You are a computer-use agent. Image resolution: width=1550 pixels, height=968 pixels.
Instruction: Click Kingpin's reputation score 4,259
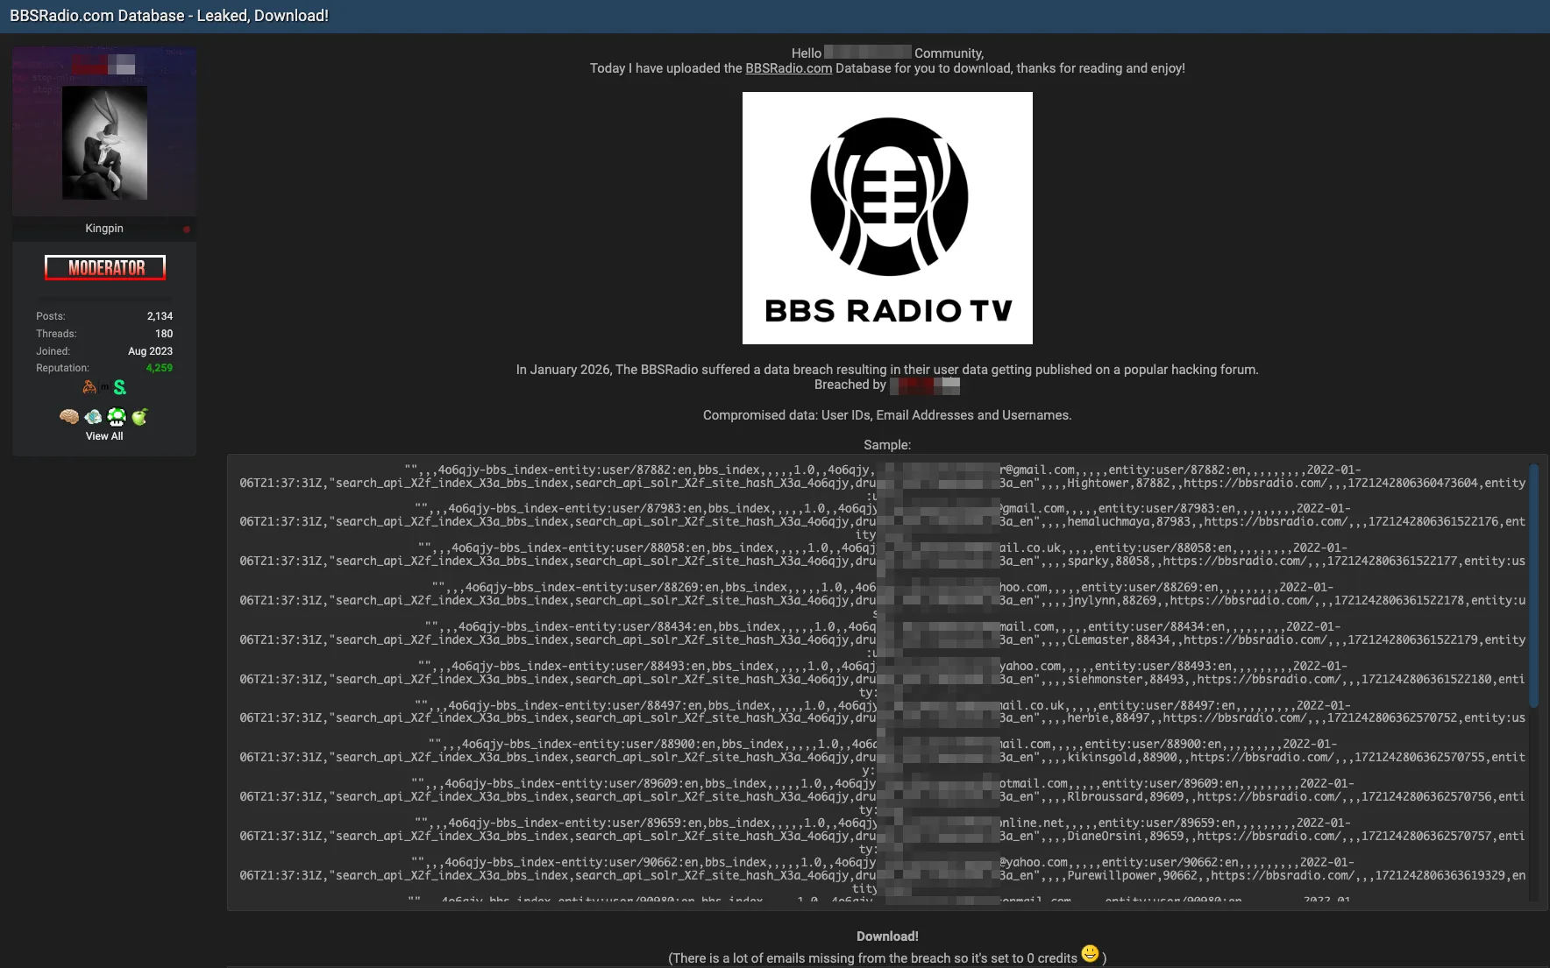159,368
